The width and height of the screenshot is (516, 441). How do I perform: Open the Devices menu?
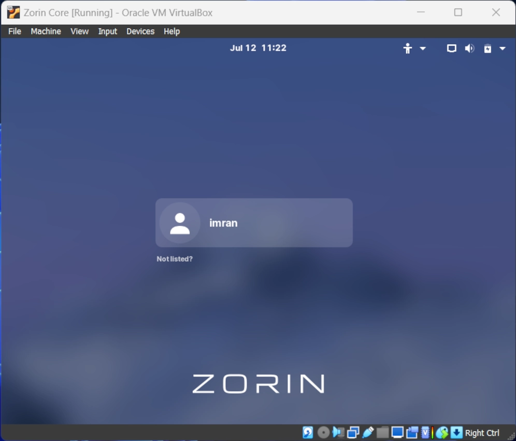140,31
